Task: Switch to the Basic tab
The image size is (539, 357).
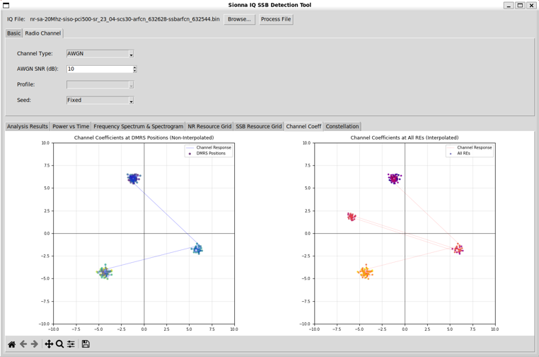Action: (14, 33)
